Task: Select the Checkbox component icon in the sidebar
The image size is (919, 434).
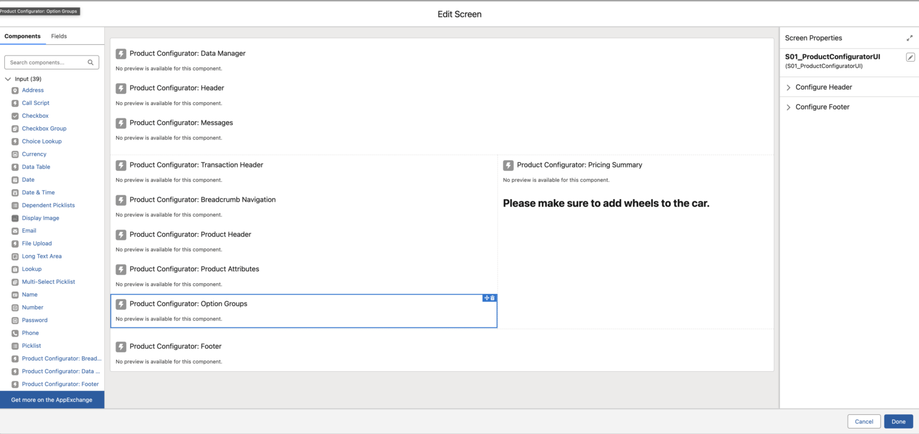Action: pos(14,115)
